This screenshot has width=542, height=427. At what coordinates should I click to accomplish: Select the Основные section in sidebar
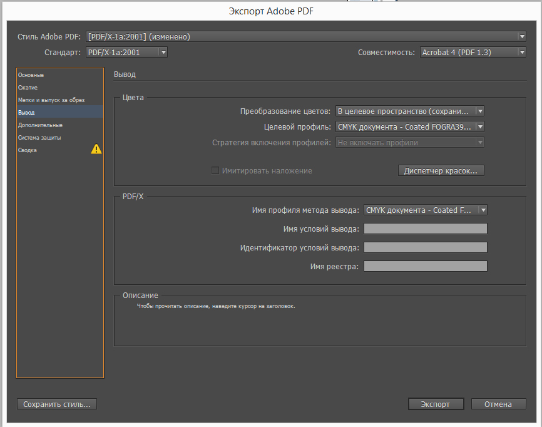[x=60, y=75]
